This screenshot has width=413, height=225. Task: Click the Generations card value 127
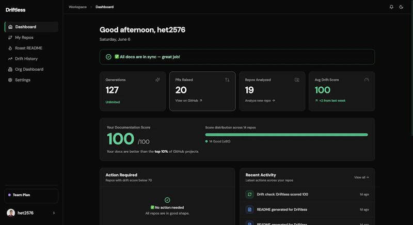112,90
